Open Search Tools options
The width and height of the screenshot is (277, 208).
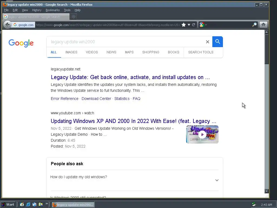(x=201, y=52)
